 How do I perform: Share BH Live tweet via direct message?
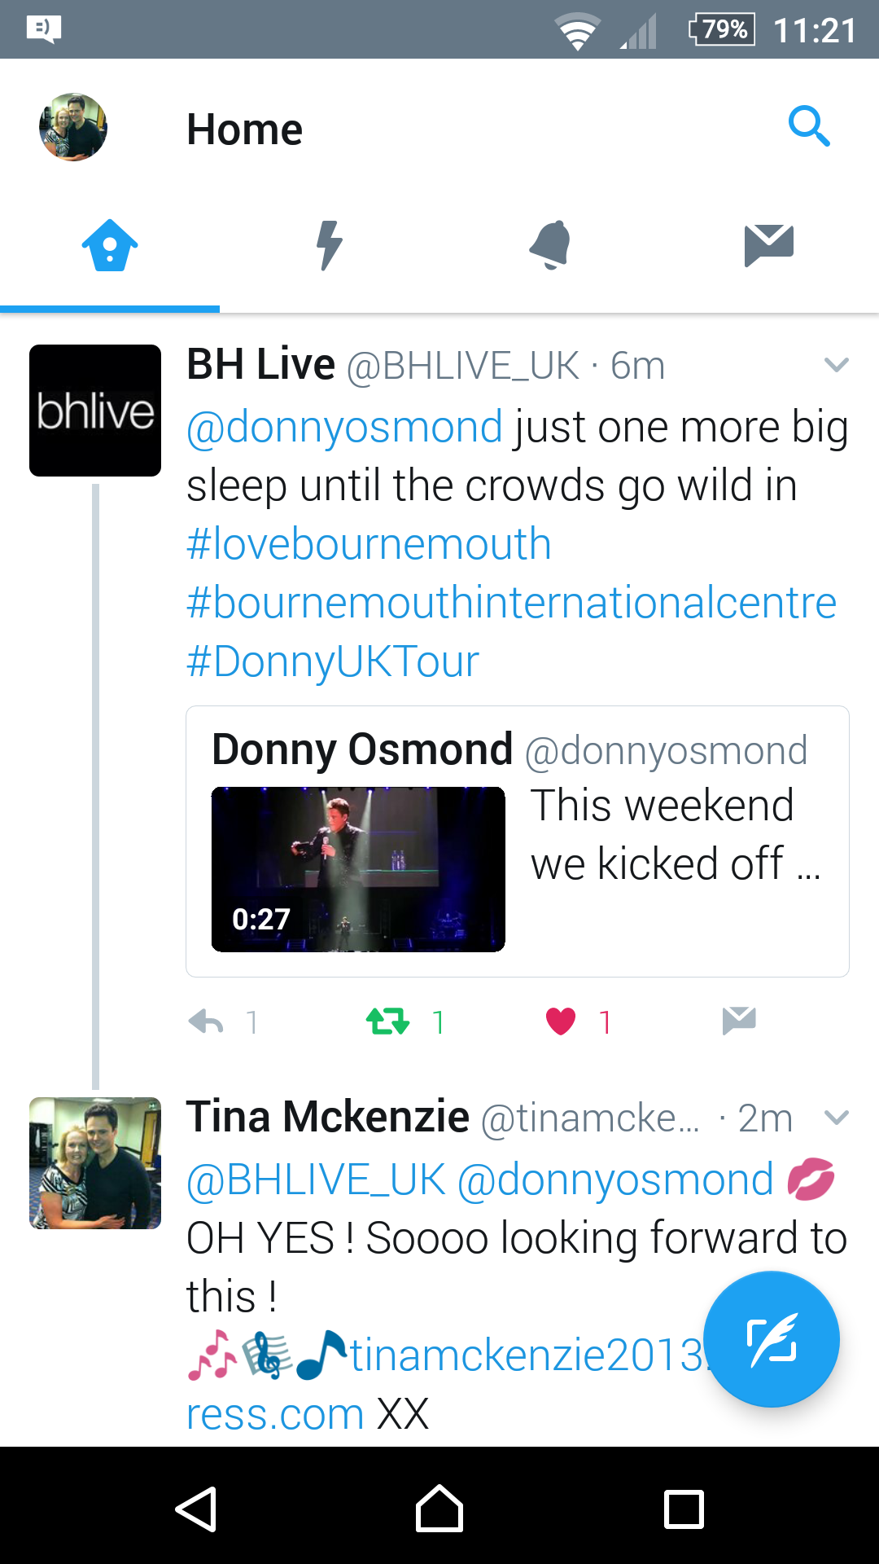[x=739, y=1020]
